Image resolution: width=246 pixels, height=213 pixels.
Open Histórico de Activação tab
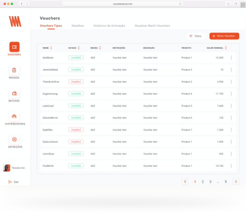(109, 26)
